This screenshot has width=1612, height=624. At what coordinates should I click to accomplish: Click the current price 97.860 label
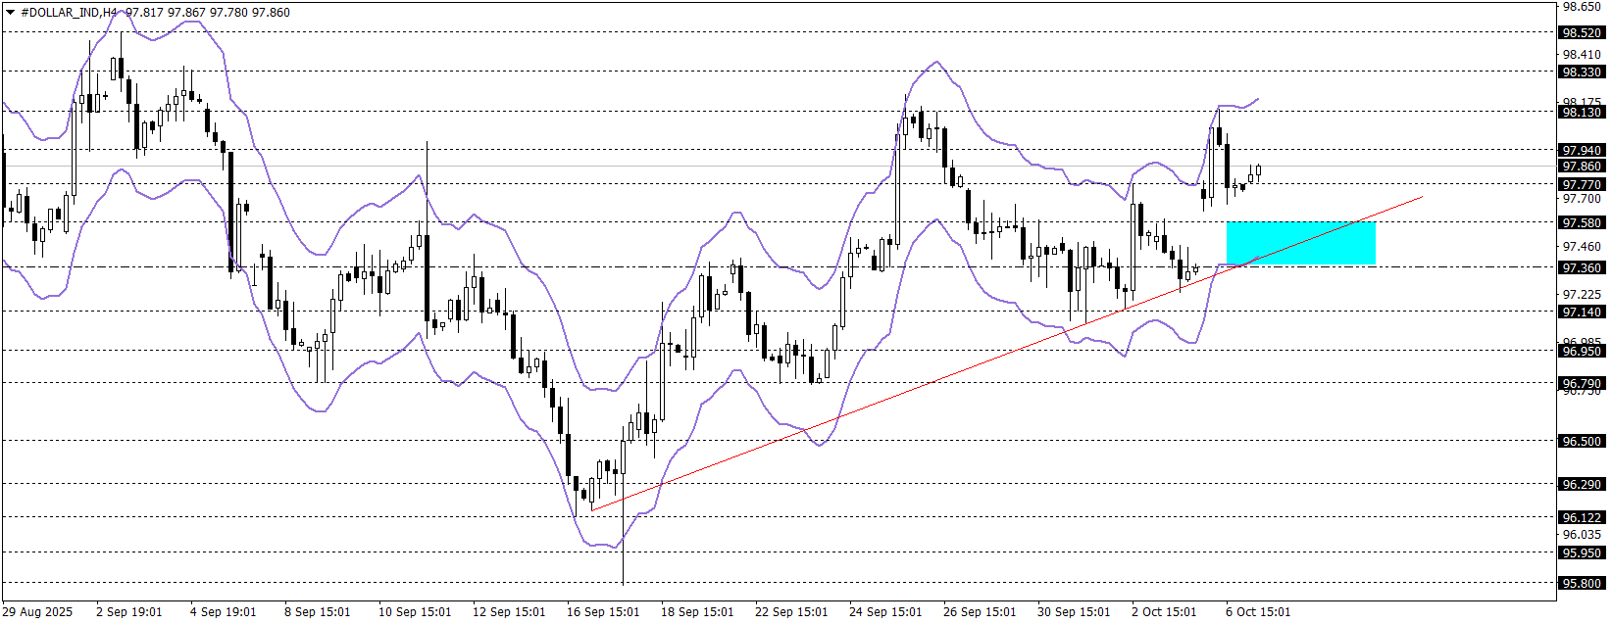[1582, 167]
